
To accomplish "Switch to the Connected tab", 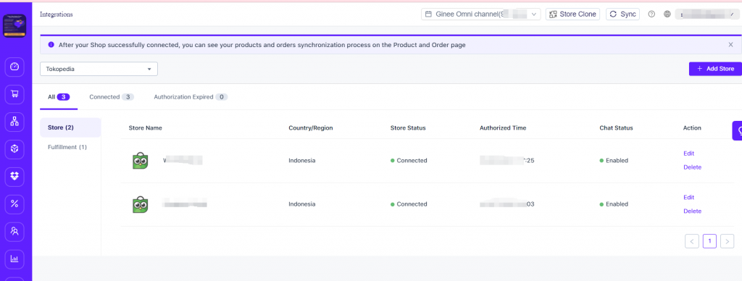I will click(112, 97).
